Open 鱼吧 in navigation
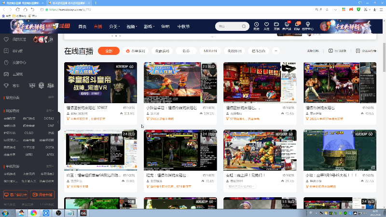 [x=165, y=27]
